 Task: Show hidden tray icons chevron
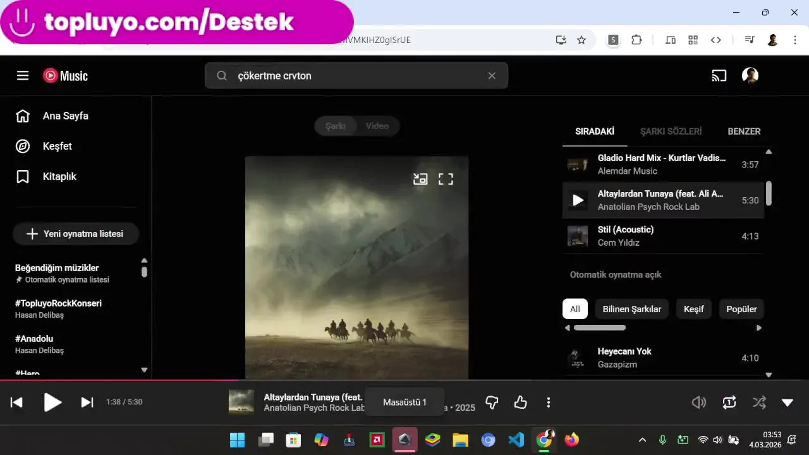click(642, 440)
